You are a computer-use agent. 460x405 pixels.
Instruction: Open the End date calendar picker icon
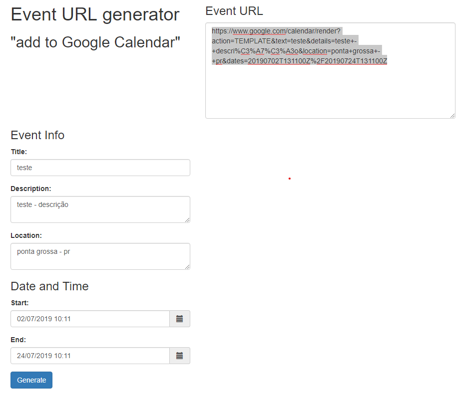tap(179, 356)
